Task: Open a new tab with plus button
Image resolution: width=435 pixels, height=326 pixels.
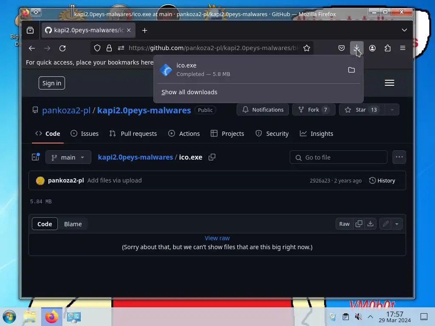Action: click(x=144, y=31)
